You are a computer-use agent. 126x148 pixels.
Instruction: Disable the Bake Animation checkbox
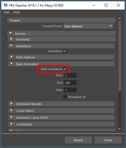(65, 69)
